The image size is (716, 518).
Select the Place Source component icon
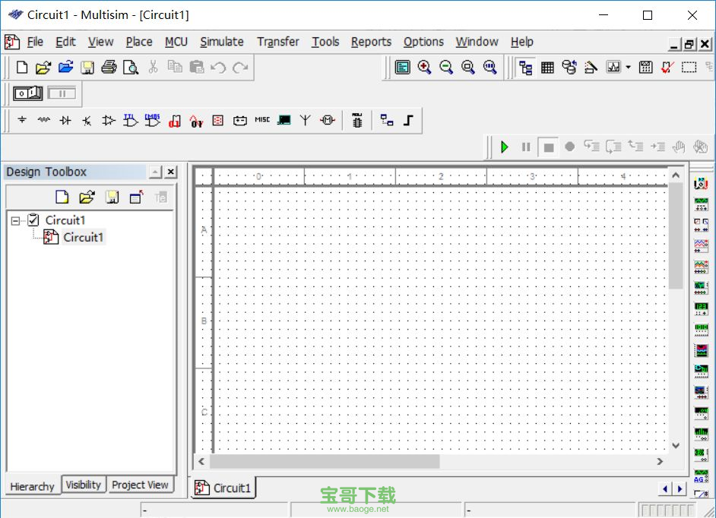pyautogui.click(x=21, y=120)
